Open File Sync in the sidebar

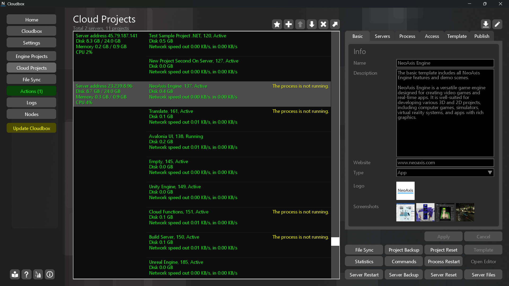click(32, 79)
